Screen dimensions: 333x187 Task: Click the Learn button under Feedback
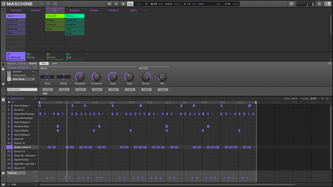[x=80, y=90]
